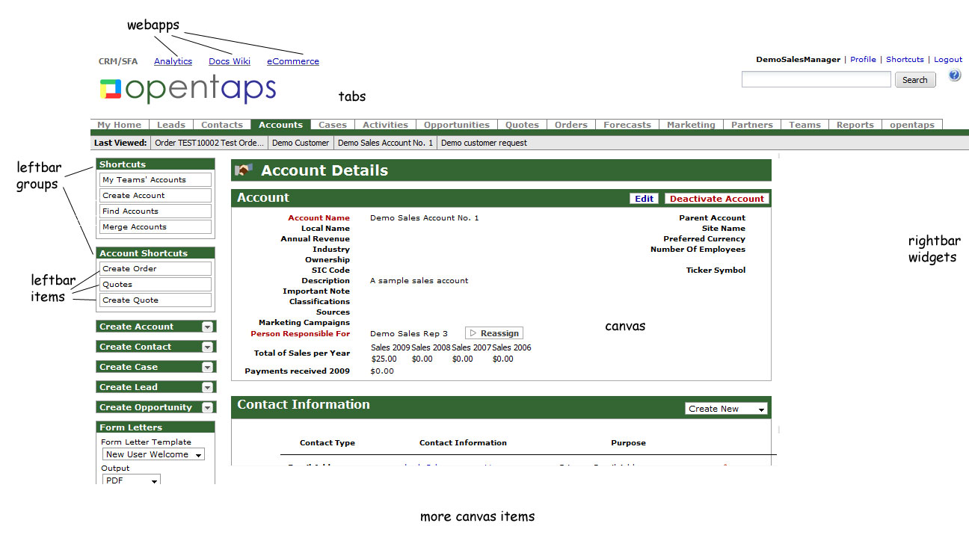The width and height of the screenshot is (969, 538).
Task: Open the opentaps tab
Action: pyautogui.click(x=912, y=125)
